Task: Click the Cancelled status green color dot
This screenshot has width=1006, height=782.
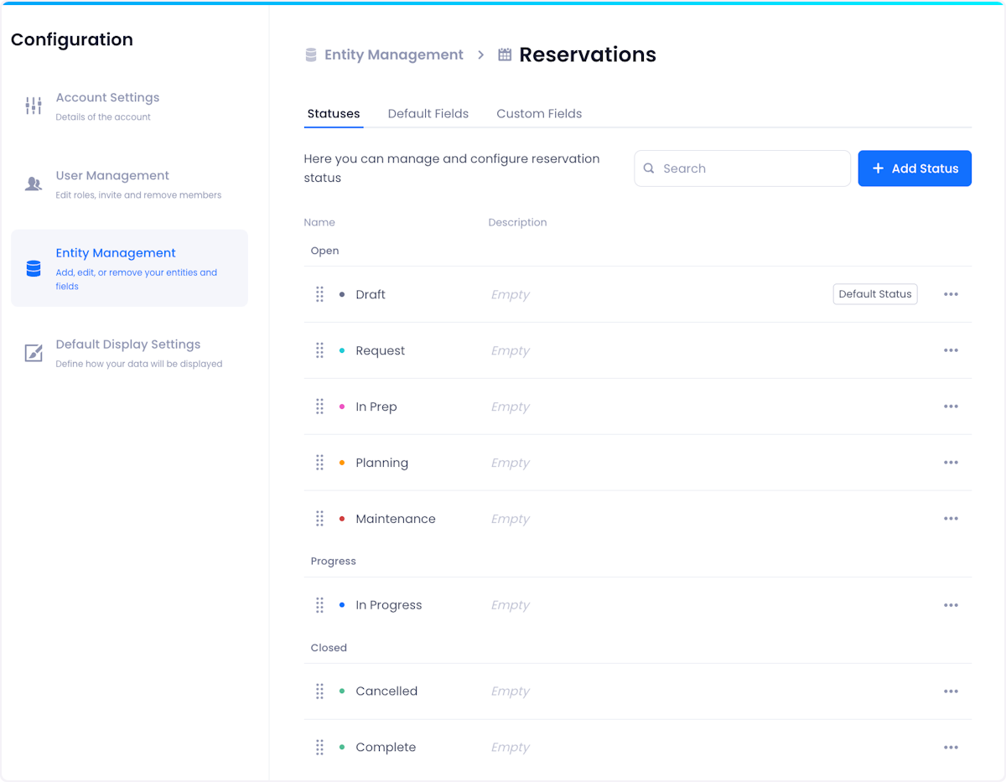Action: tap(342, 691)
